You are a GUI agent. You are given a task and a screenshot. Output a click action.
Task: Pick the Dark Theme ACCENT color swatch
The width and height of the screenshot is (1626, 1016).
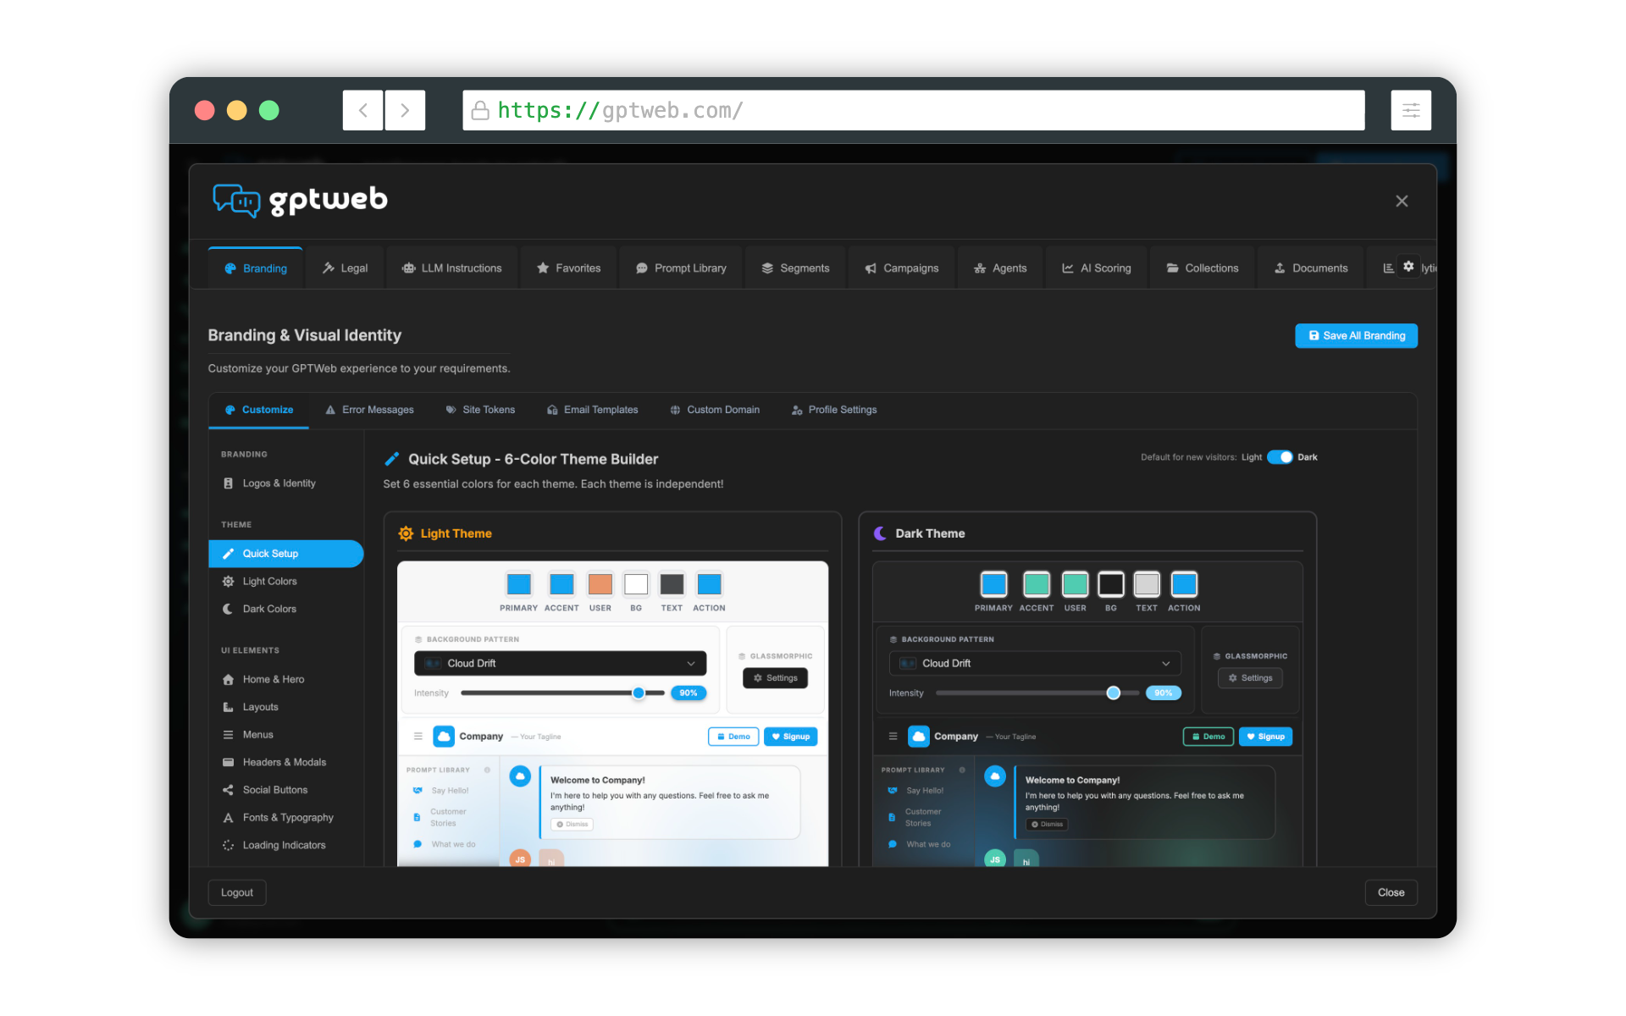[1037, 584]
